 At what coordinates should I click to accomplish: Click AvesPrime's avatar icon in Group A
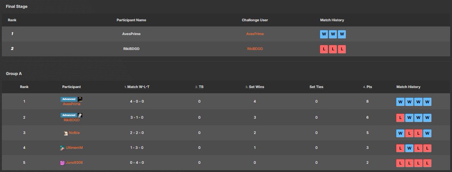80,99
